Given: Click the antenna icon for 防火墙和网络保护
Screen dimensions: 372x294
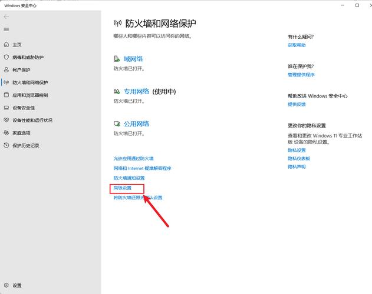Looking at the screenshot, I should click(x=6, y=82).
